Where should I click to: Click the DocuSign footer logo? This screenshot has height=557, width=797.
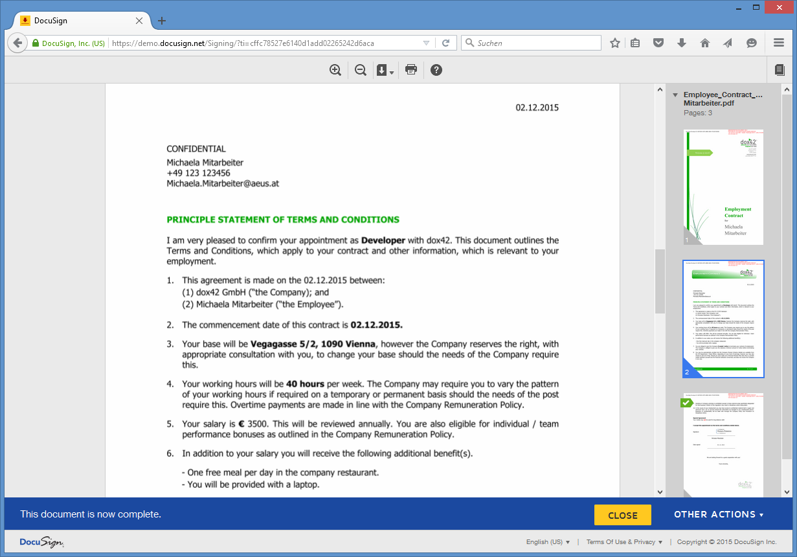tap(41, 542)
